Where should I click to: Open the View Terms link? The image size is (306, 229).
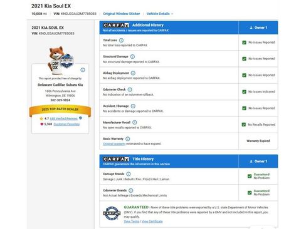[132, 221]
